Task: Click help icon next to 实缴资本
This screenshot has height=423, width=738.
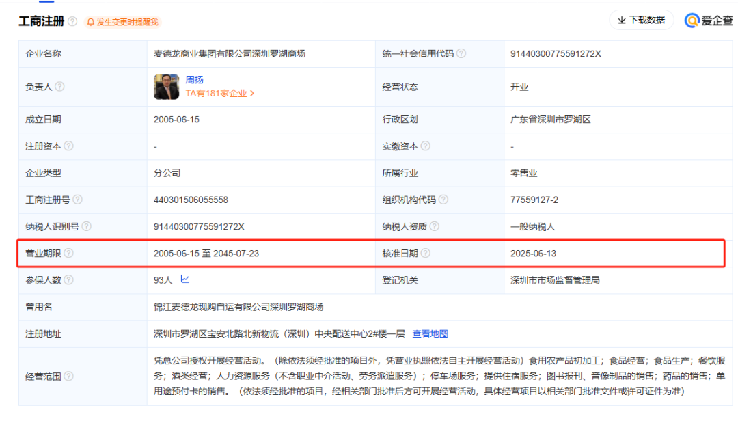Action: click(426, 146)
